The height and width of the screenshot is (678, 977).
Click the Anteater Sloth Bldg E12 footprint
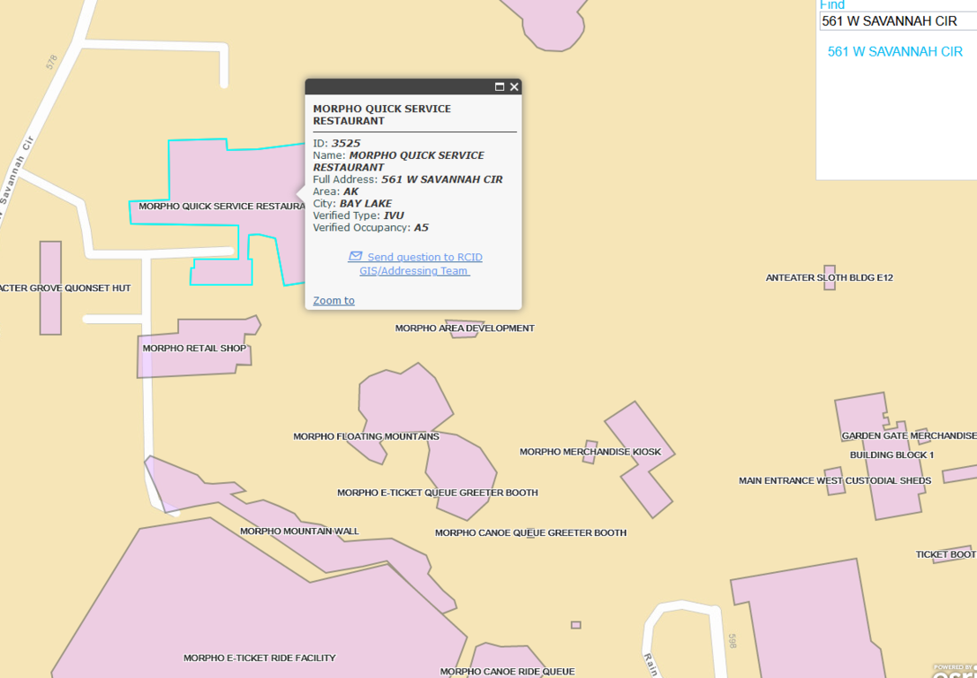coord(829,277)
